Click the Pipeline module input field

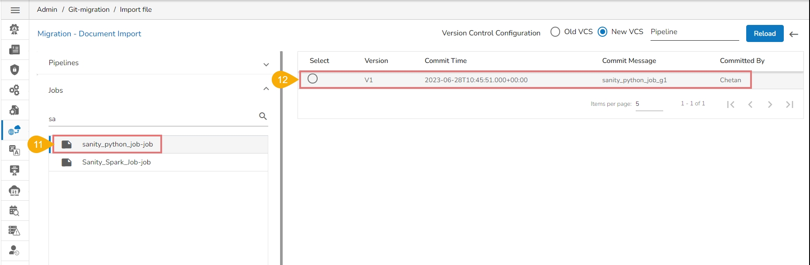click(694, 32)
